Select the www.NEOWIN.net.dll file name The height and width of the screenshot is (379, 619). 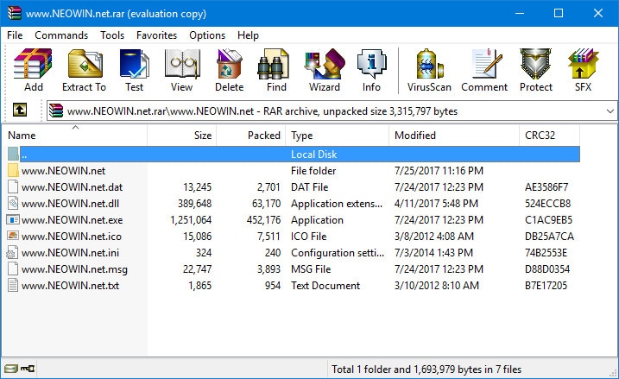[70, 204]
